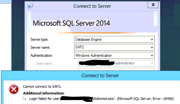Image resolution: width=180 pixels, height=104 pixels.
Task: Click the server connection icon in title bar
Action: pyautogui.click(x=30, y=6)
